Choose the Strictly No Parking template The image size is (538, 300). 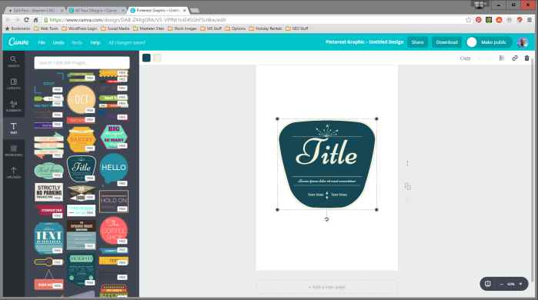tap(48, 192)
